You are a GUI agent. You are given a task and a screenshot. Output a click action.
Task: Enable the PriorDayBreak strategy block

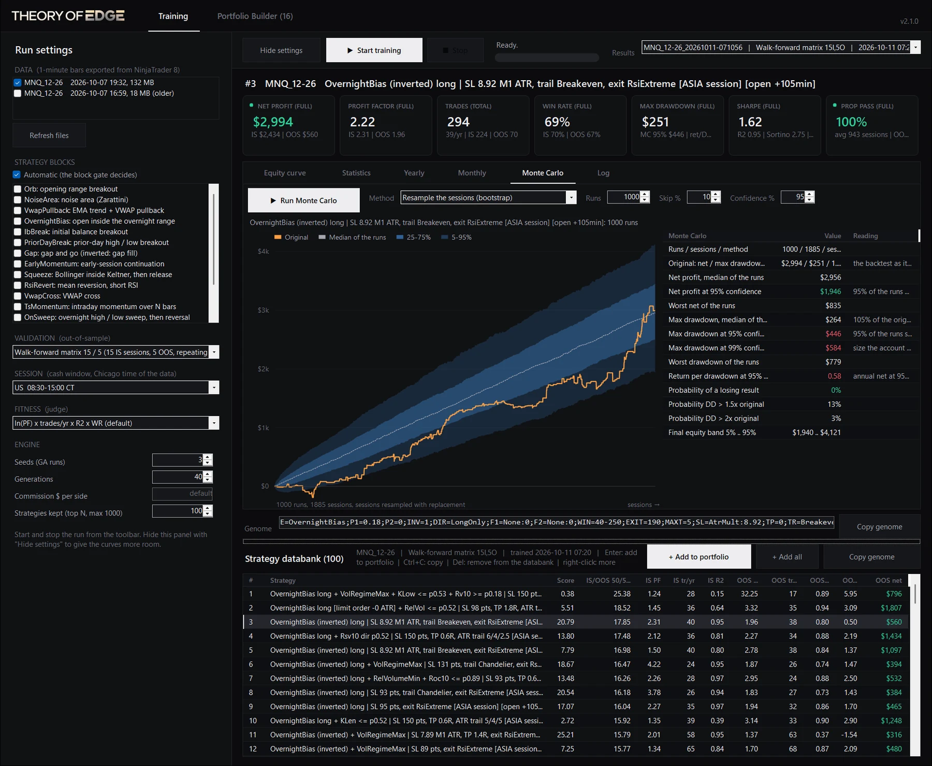(18, 242)
